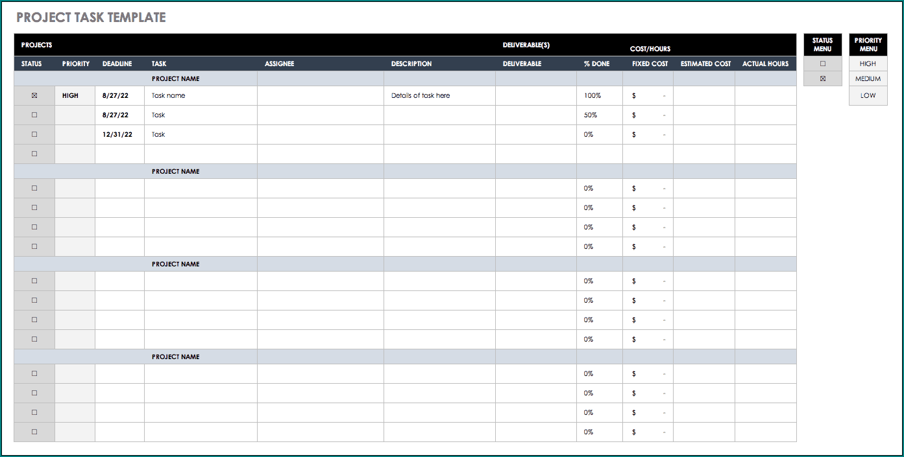Screen dimensions: 904x457
Task: Select the checked box in Status Menu
Action: click(823, 78)
